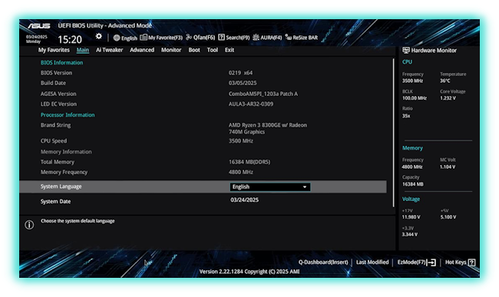This screenshot has height=297, width=499.
Task: Click the AGESA Version value ComboAM5PI_1203a Patch A
Action: 263,94
